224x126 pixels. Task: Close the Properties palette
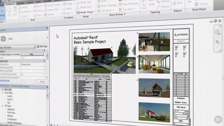tap(47, 28)
